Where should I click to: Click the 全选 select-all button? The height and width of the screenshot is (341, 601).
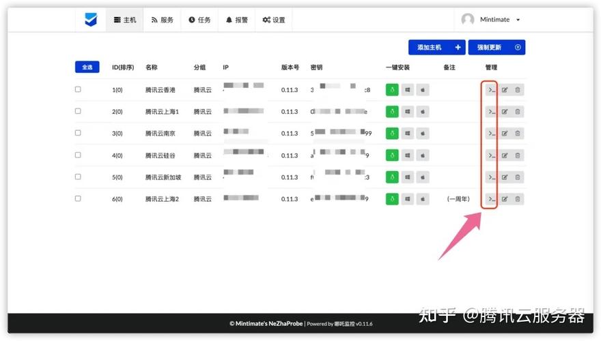[87, 67]
